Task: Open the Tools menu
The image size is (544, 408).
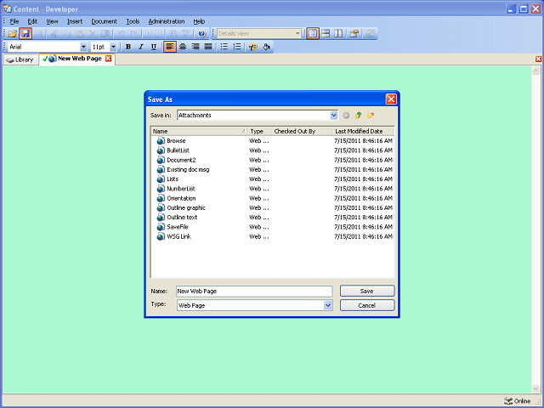Action: pyautogui.click(x=133, y=21)
